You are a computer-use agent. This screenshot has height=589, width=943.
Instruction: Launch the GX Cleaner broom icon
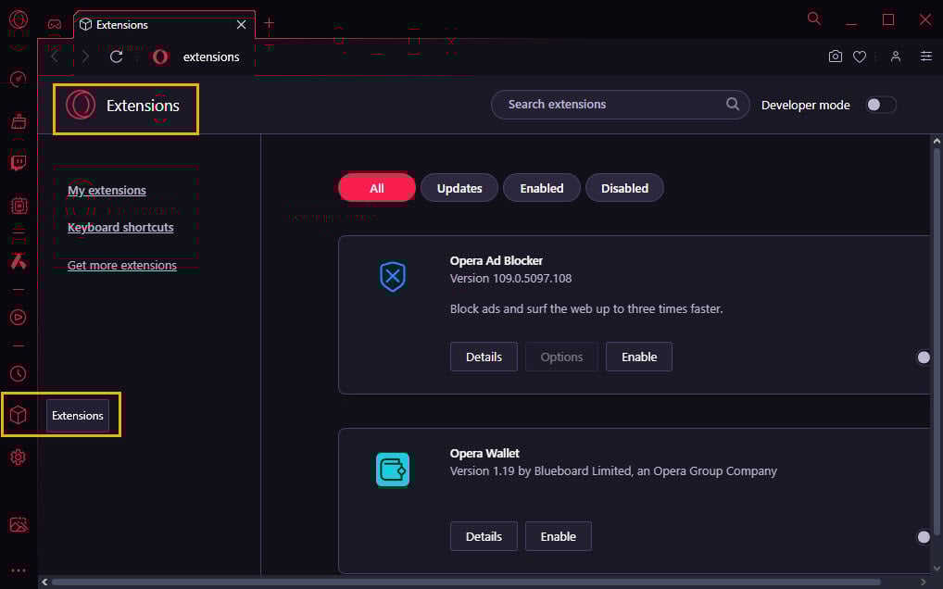pos(18,121)
